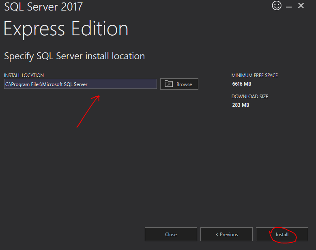Click the 'SQL Server 2017' title text

[43, 6]
